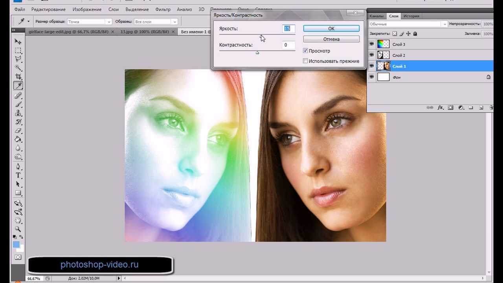This screenshot has width=503, height=283.
Task: Select the Brush tool
Action: (x=18, y=104)
